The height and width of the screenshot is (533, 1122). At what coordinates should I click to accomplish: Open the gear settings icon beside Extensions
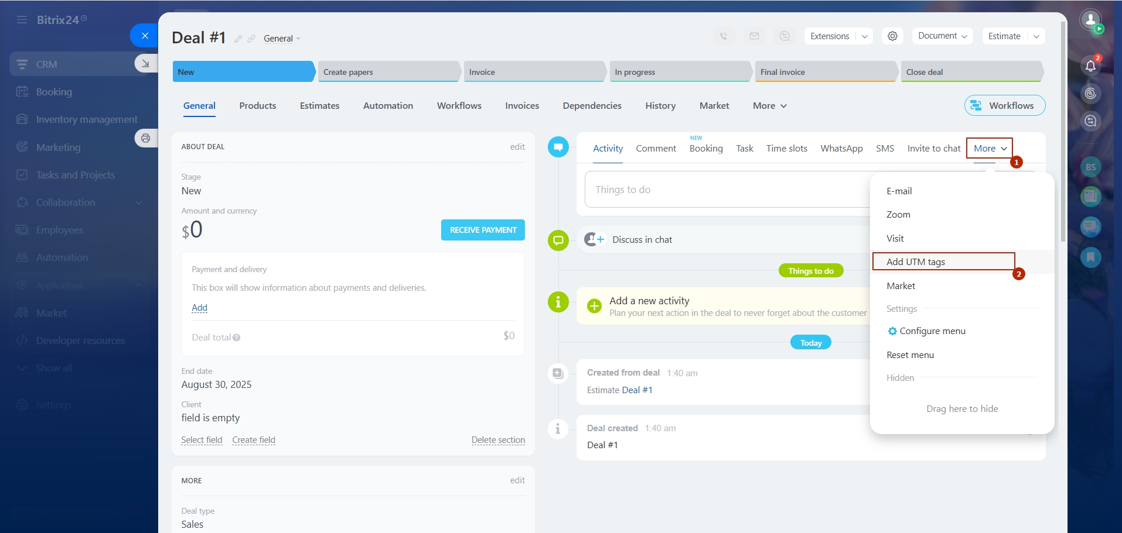point(892,36)
